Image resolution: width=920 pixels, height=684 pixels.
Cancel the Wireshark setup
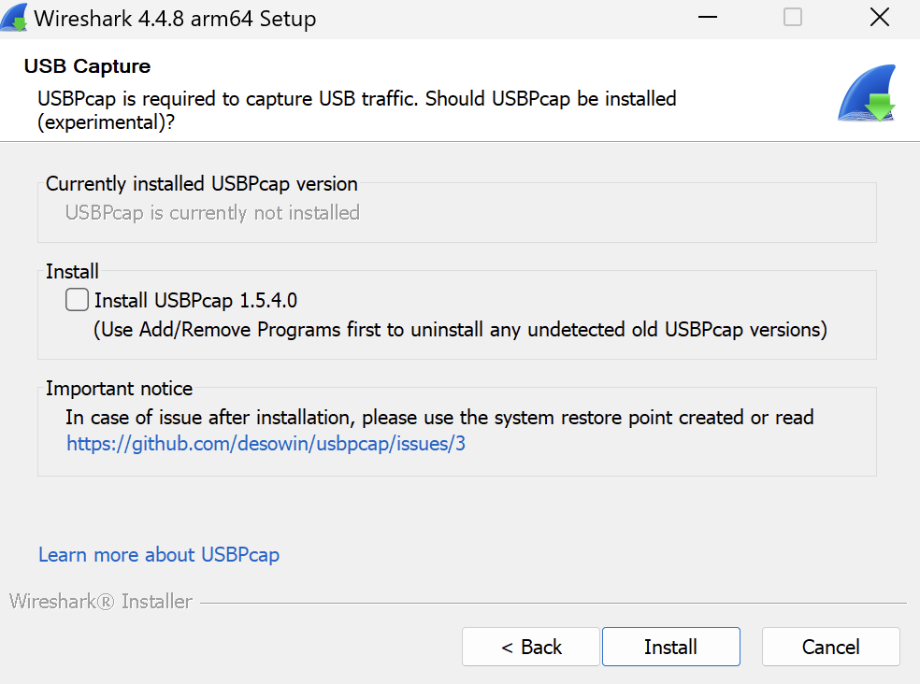point(831,647)
